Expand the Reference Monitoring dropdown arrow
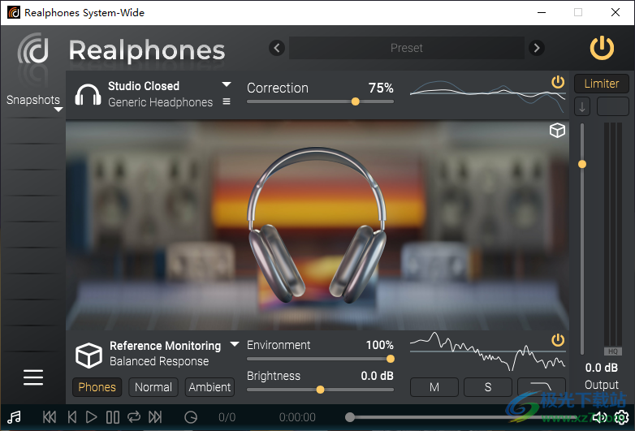This screenshot has width=635, height=431. click(x=235, y=344)
